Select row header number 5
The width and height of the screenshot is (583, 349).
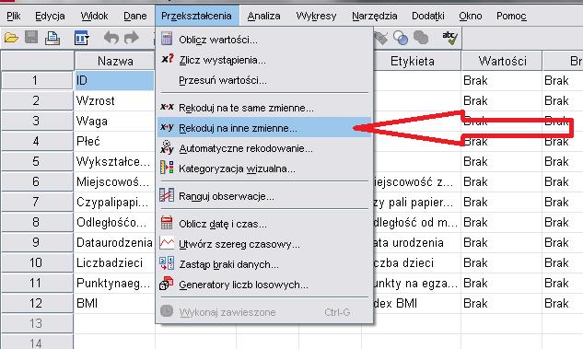(37, 161)
